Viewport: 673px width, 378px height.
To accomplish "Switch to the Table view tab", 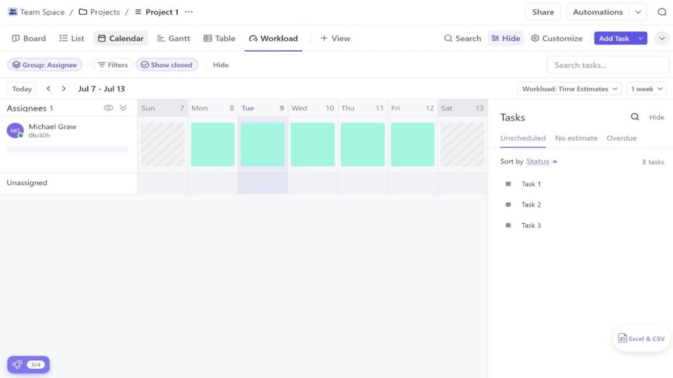I will point(220,38).
